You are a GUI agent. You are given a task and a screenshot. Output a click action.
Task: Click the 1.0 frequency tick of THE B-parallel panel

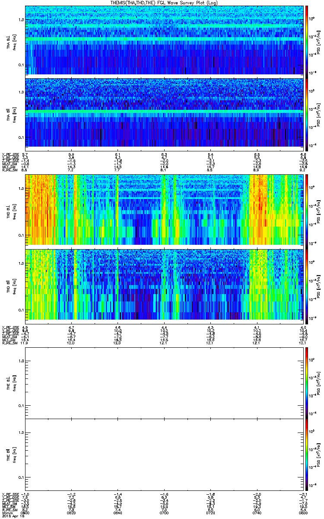(21, 432)
